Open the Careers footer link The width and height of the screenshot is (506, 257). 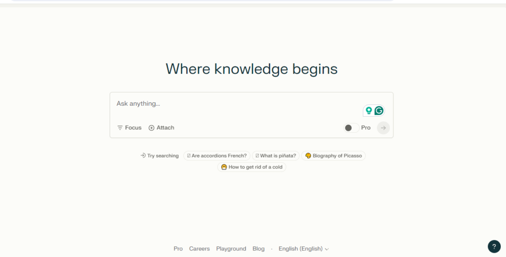(x=199, y=248)
